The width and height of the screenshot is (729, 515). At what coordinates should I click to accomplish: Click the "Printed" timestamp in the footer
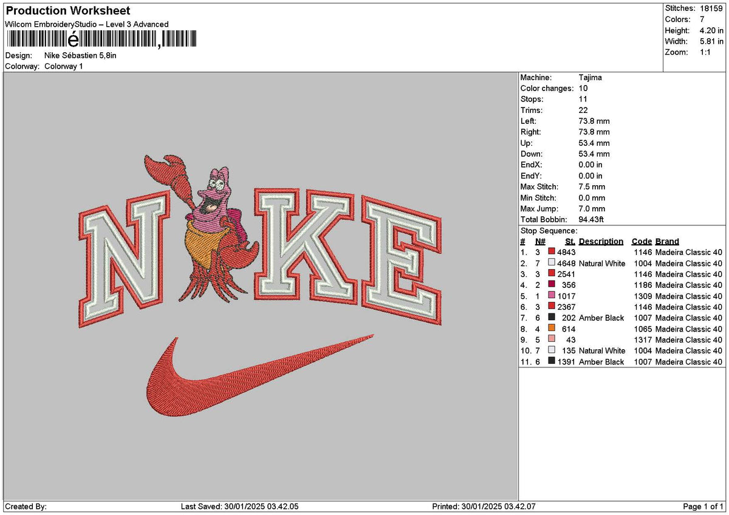pyautogui.click(x=484, y=506)
